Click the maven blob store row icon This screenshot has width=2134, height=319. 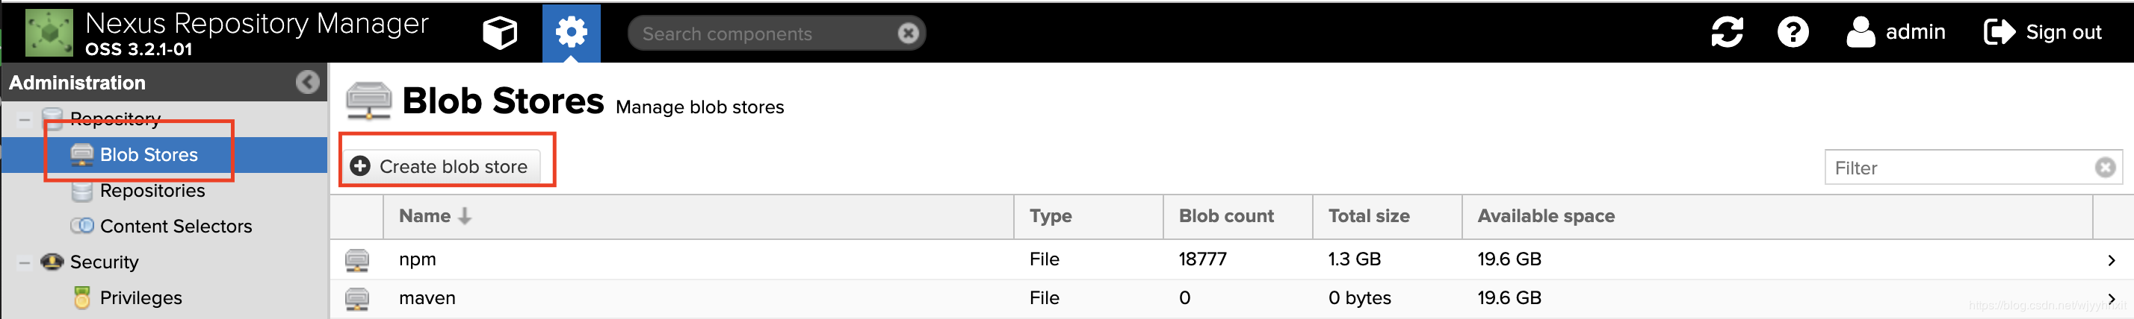coord(357,298)
